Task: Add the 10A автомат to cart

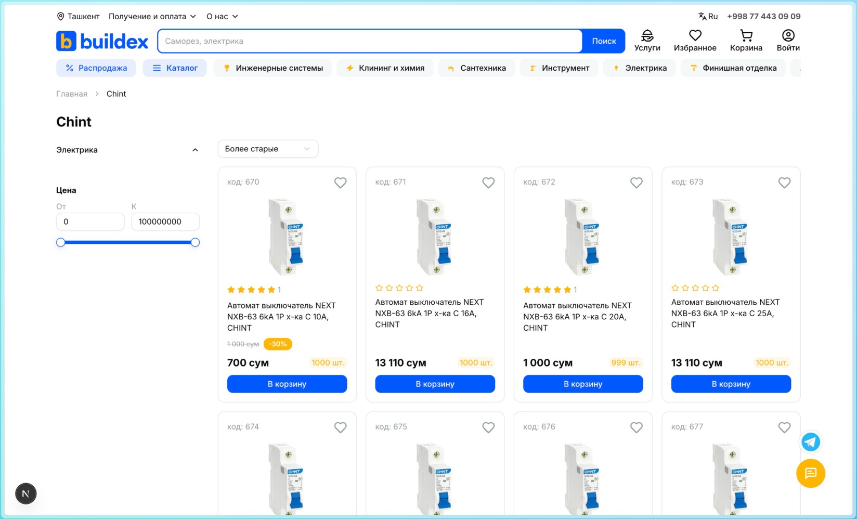Action: pos(287,384)
